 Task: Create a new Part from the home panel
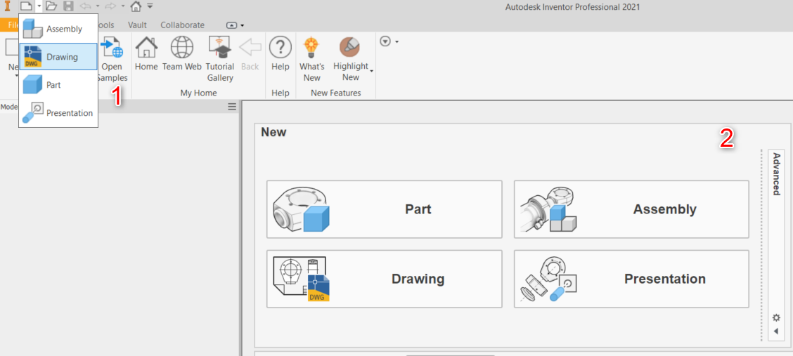point(385,209)
